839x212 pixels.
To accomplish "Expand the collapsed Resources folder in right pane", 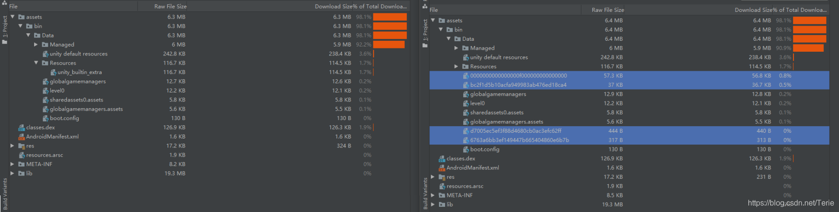I will [x=457, y=66].
